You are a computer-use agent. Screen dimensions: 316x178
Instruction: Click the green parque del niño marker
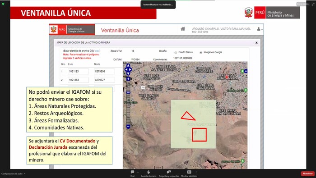tap(243, 161)
